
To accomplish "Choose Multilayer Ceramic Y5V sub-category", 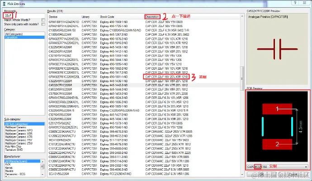I will (x=19, y=140).
